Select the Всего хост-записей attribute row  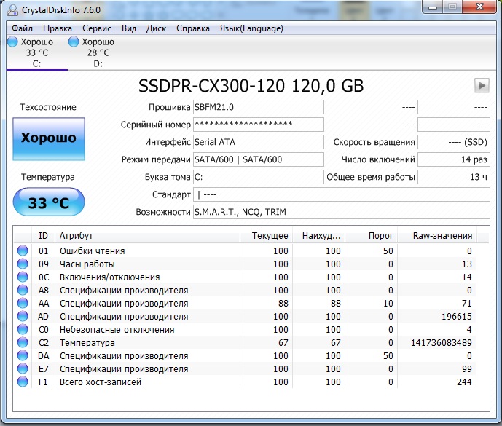tap(245, 382)
